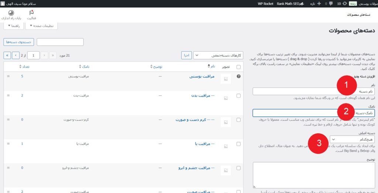Click into the توضیح description textarea

[x=314, y=175]
